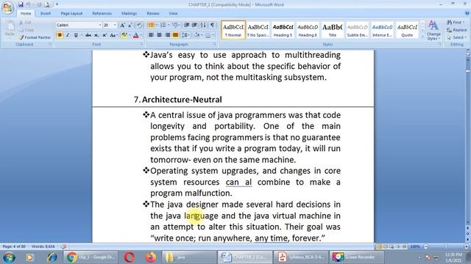Image resolution: width=471 pixels, height=264 pixels.
Task: Align text right
Action: coord(167,35)
